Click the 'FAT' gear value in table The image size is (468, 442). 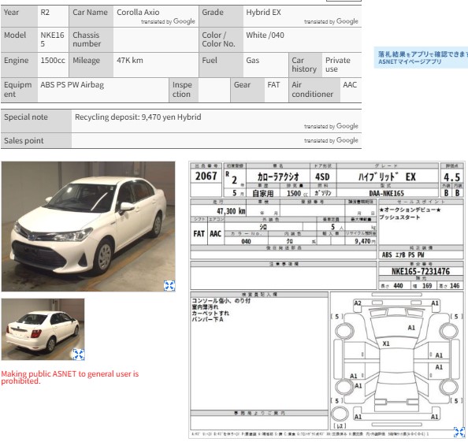pos(273,85)
